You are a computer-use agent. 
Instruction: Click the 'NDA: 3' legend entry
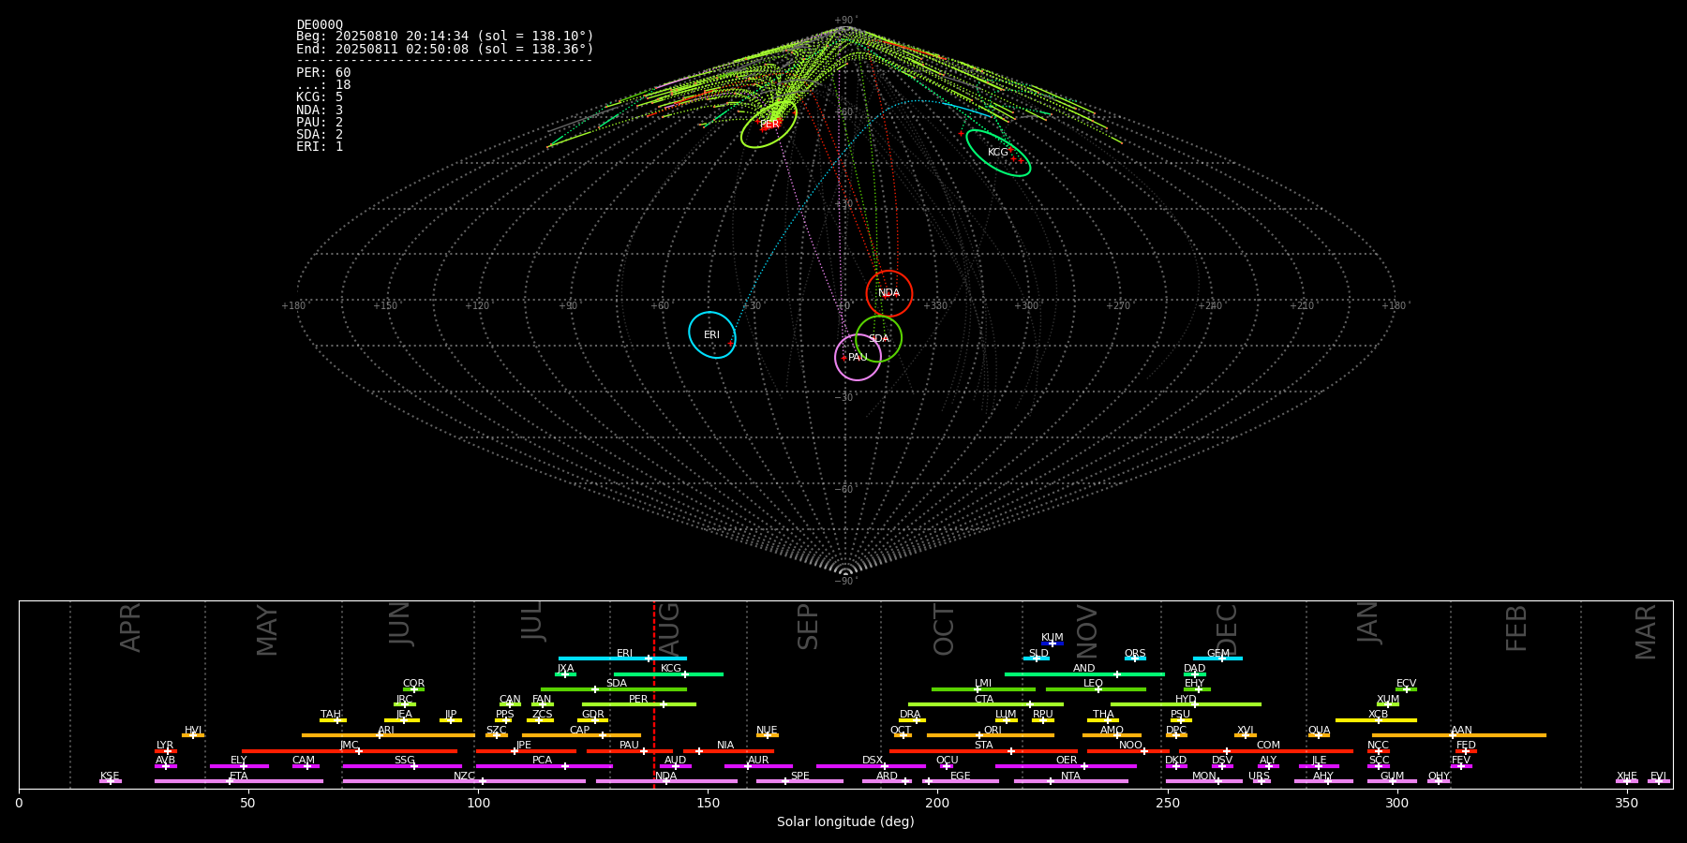[320, 111]
